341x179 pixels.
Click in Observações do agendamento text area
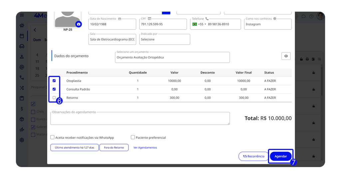[140, 119]
